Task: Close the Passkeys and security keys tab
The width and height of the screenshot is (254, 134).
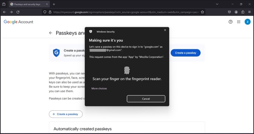Action: (x=47, y=4)
